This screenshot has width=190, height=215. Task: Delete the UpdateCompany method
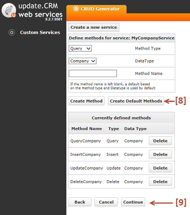click(160, 168)
